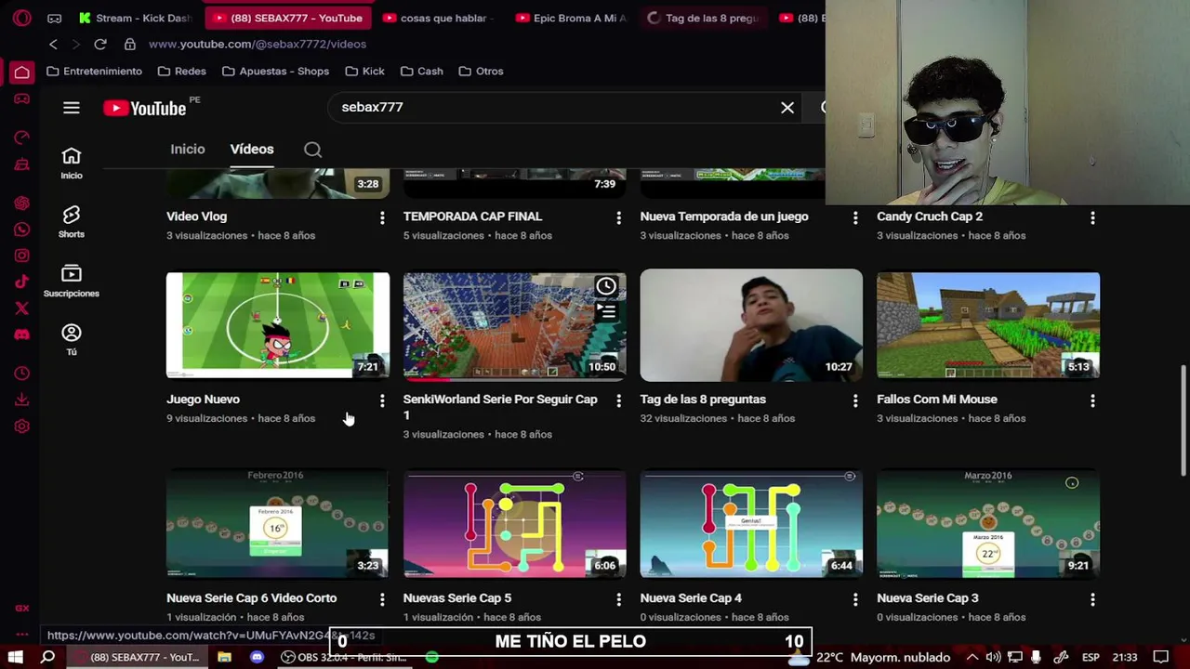Viewport: 1190px width, 669px height.
Task: Open the YouTube hamburger guide menu
Action: (72, 108)
